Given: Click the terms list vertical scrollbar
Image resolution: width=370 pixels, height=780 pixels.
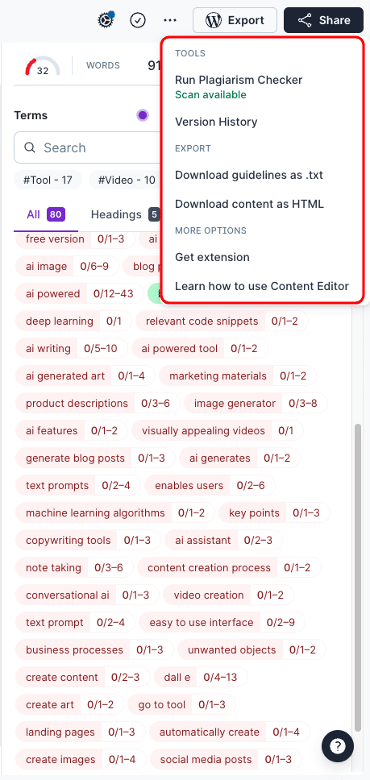Looking at the screenshot, I should coord(359,578).
